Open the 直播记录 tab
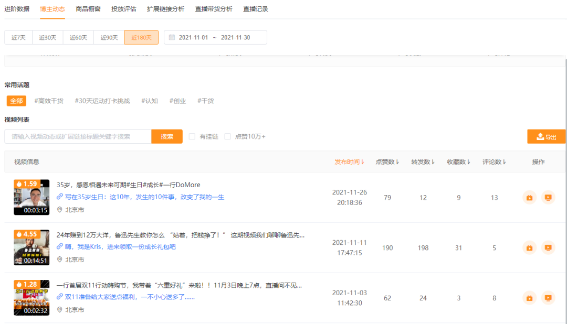This screenshot has width=567, height=324. [x=255, y=9]
